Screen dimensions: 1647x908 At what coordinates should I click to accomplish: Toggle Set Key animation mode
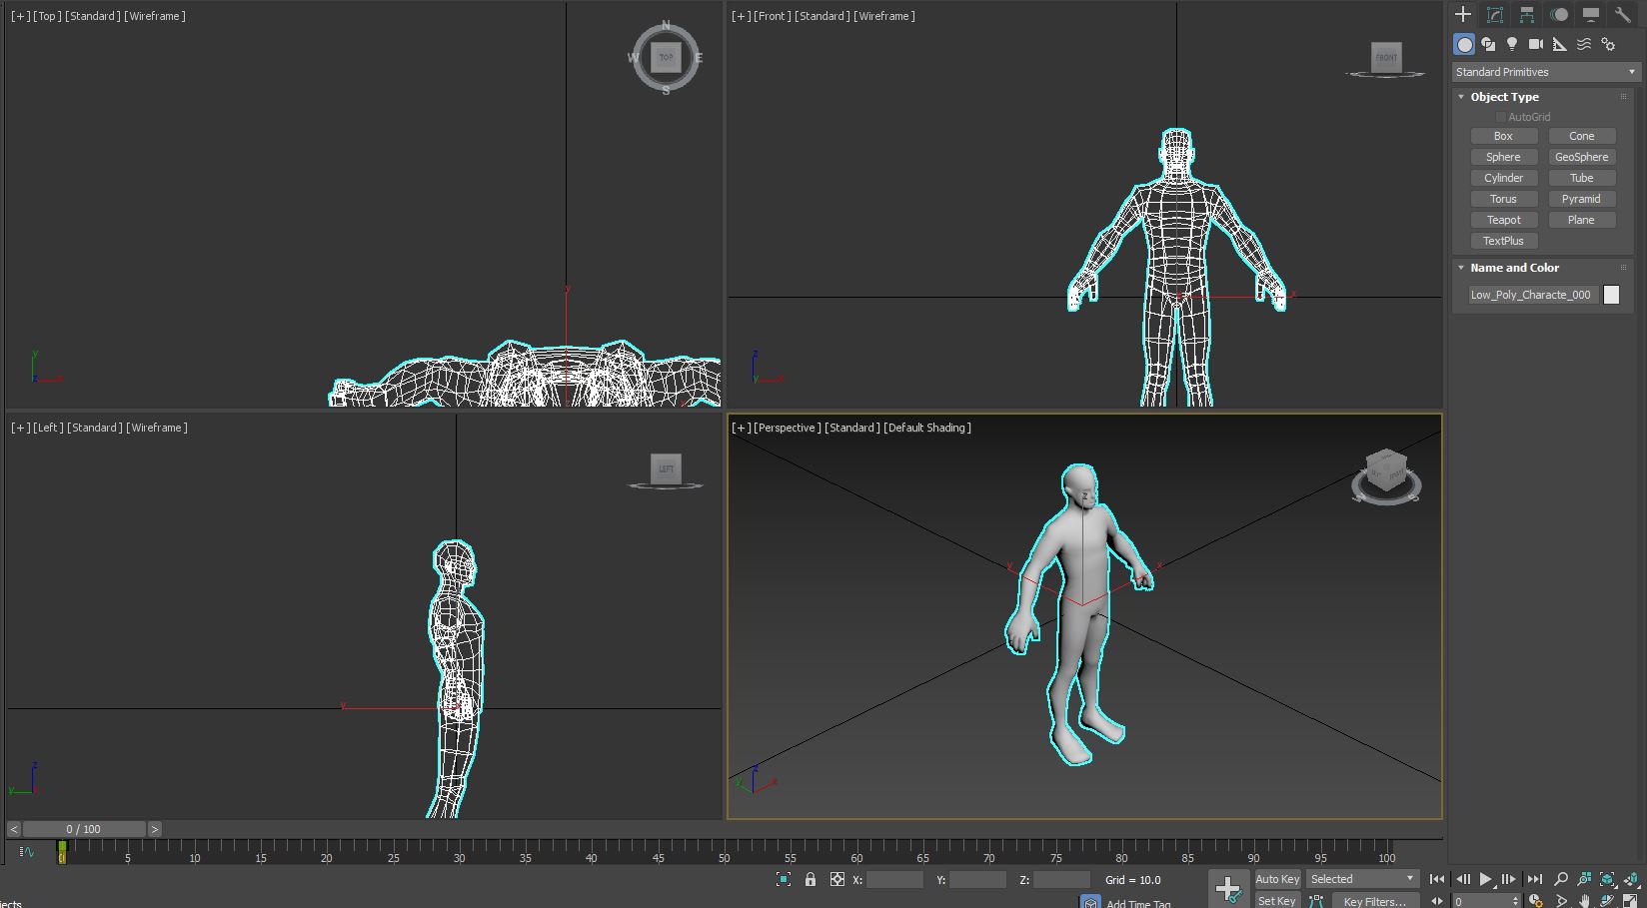[1277, 901]
